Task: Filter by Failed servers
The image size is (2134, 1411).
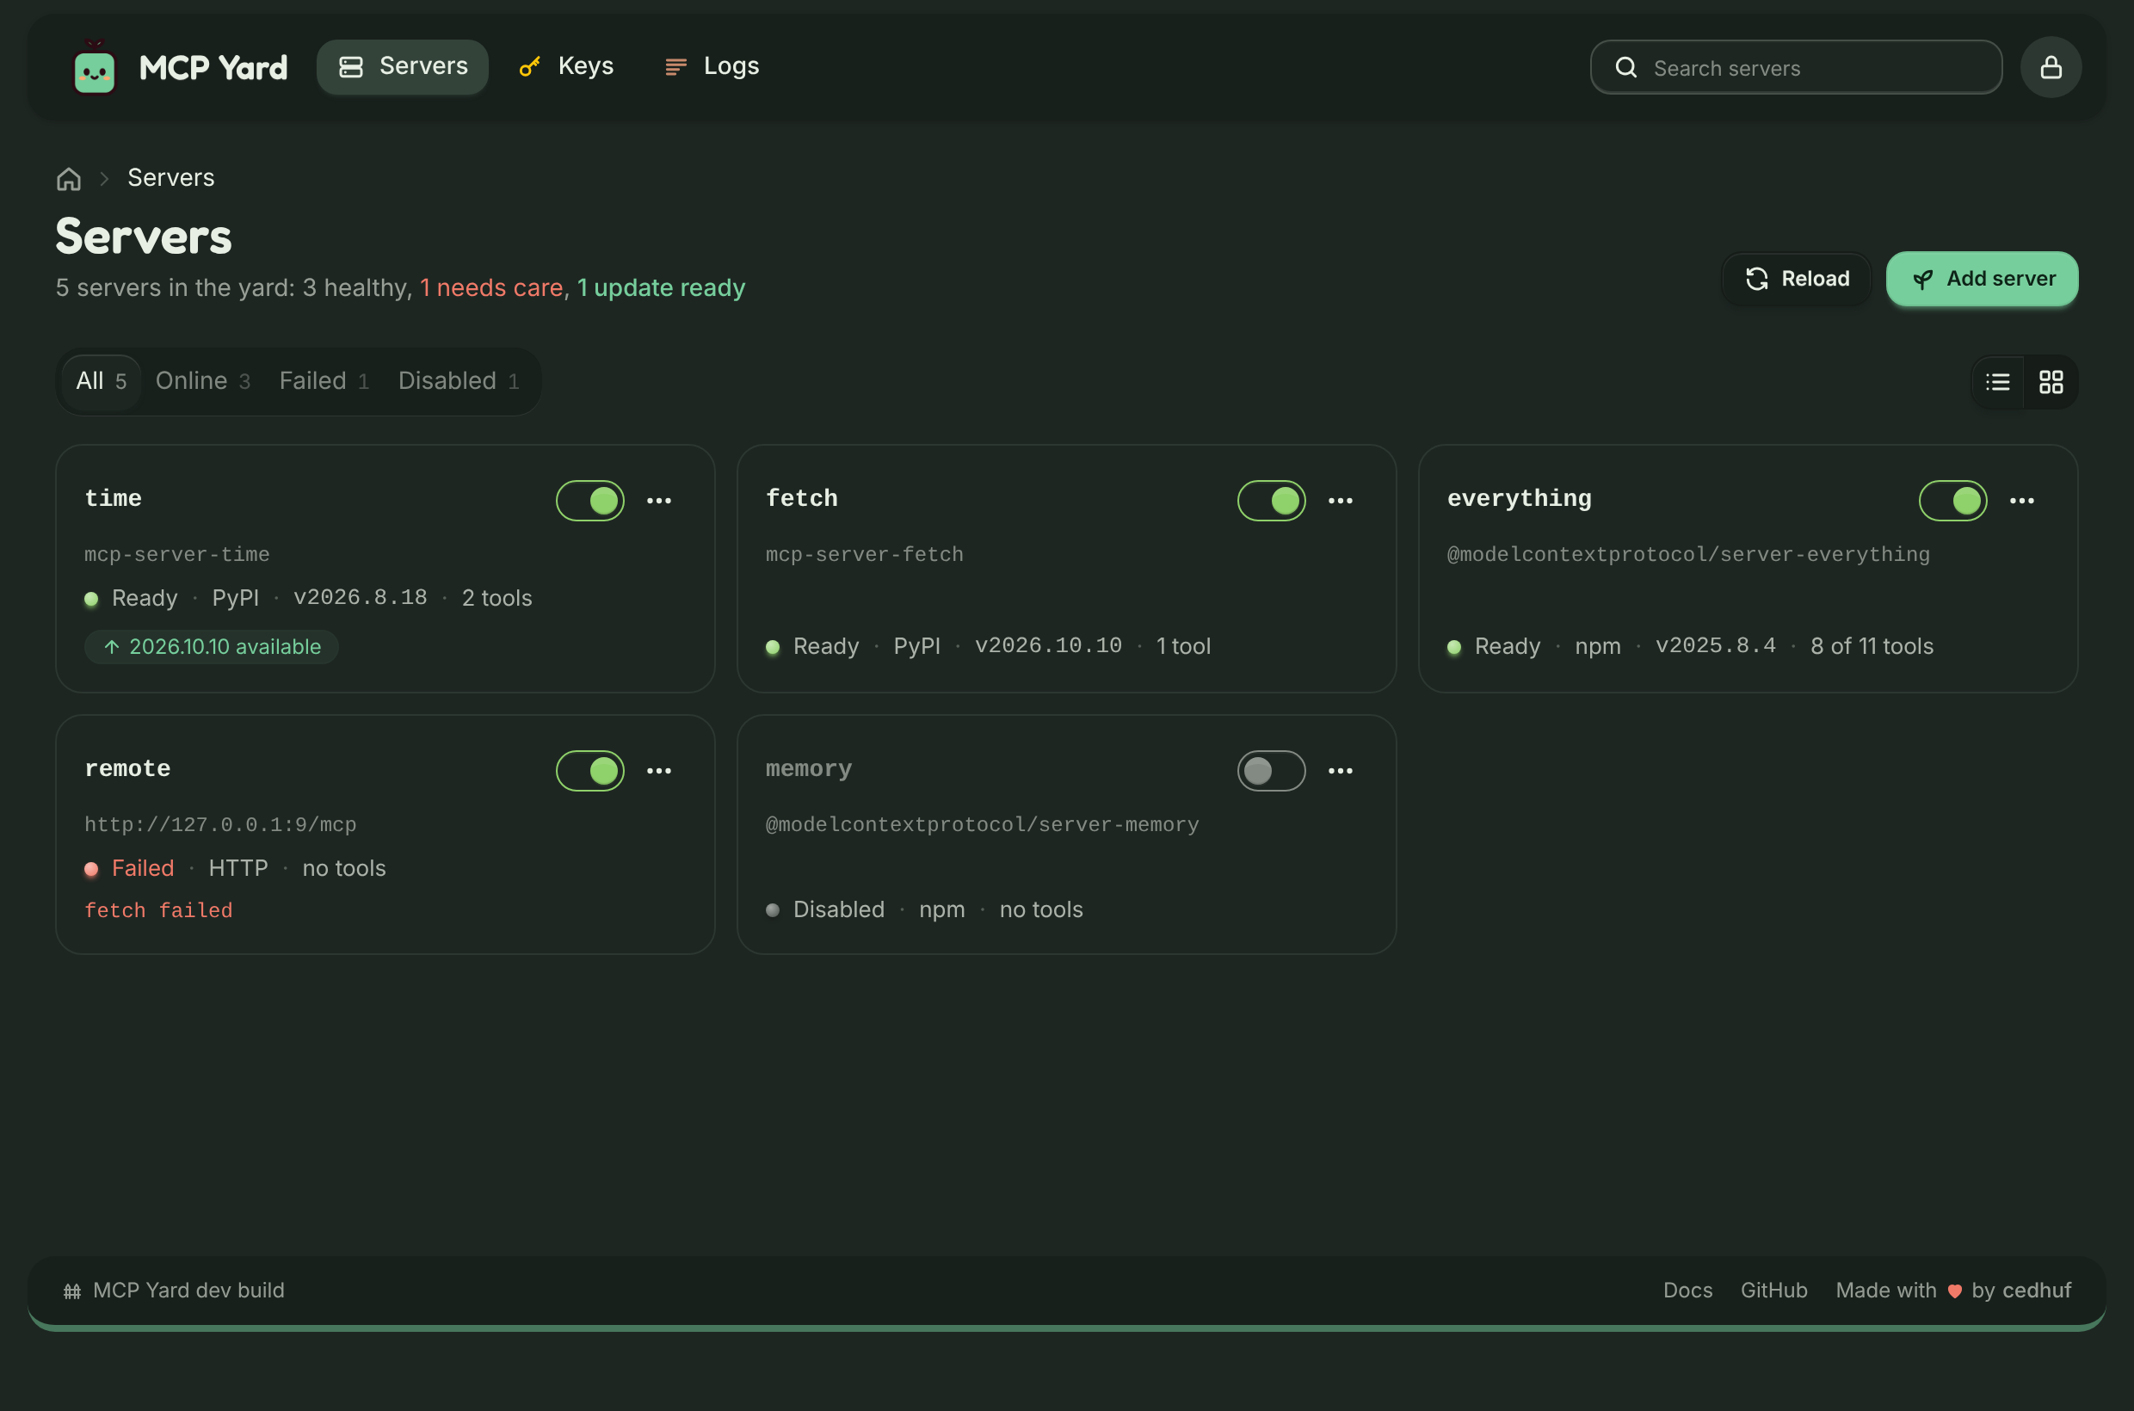Action: [x=324, y=381]
